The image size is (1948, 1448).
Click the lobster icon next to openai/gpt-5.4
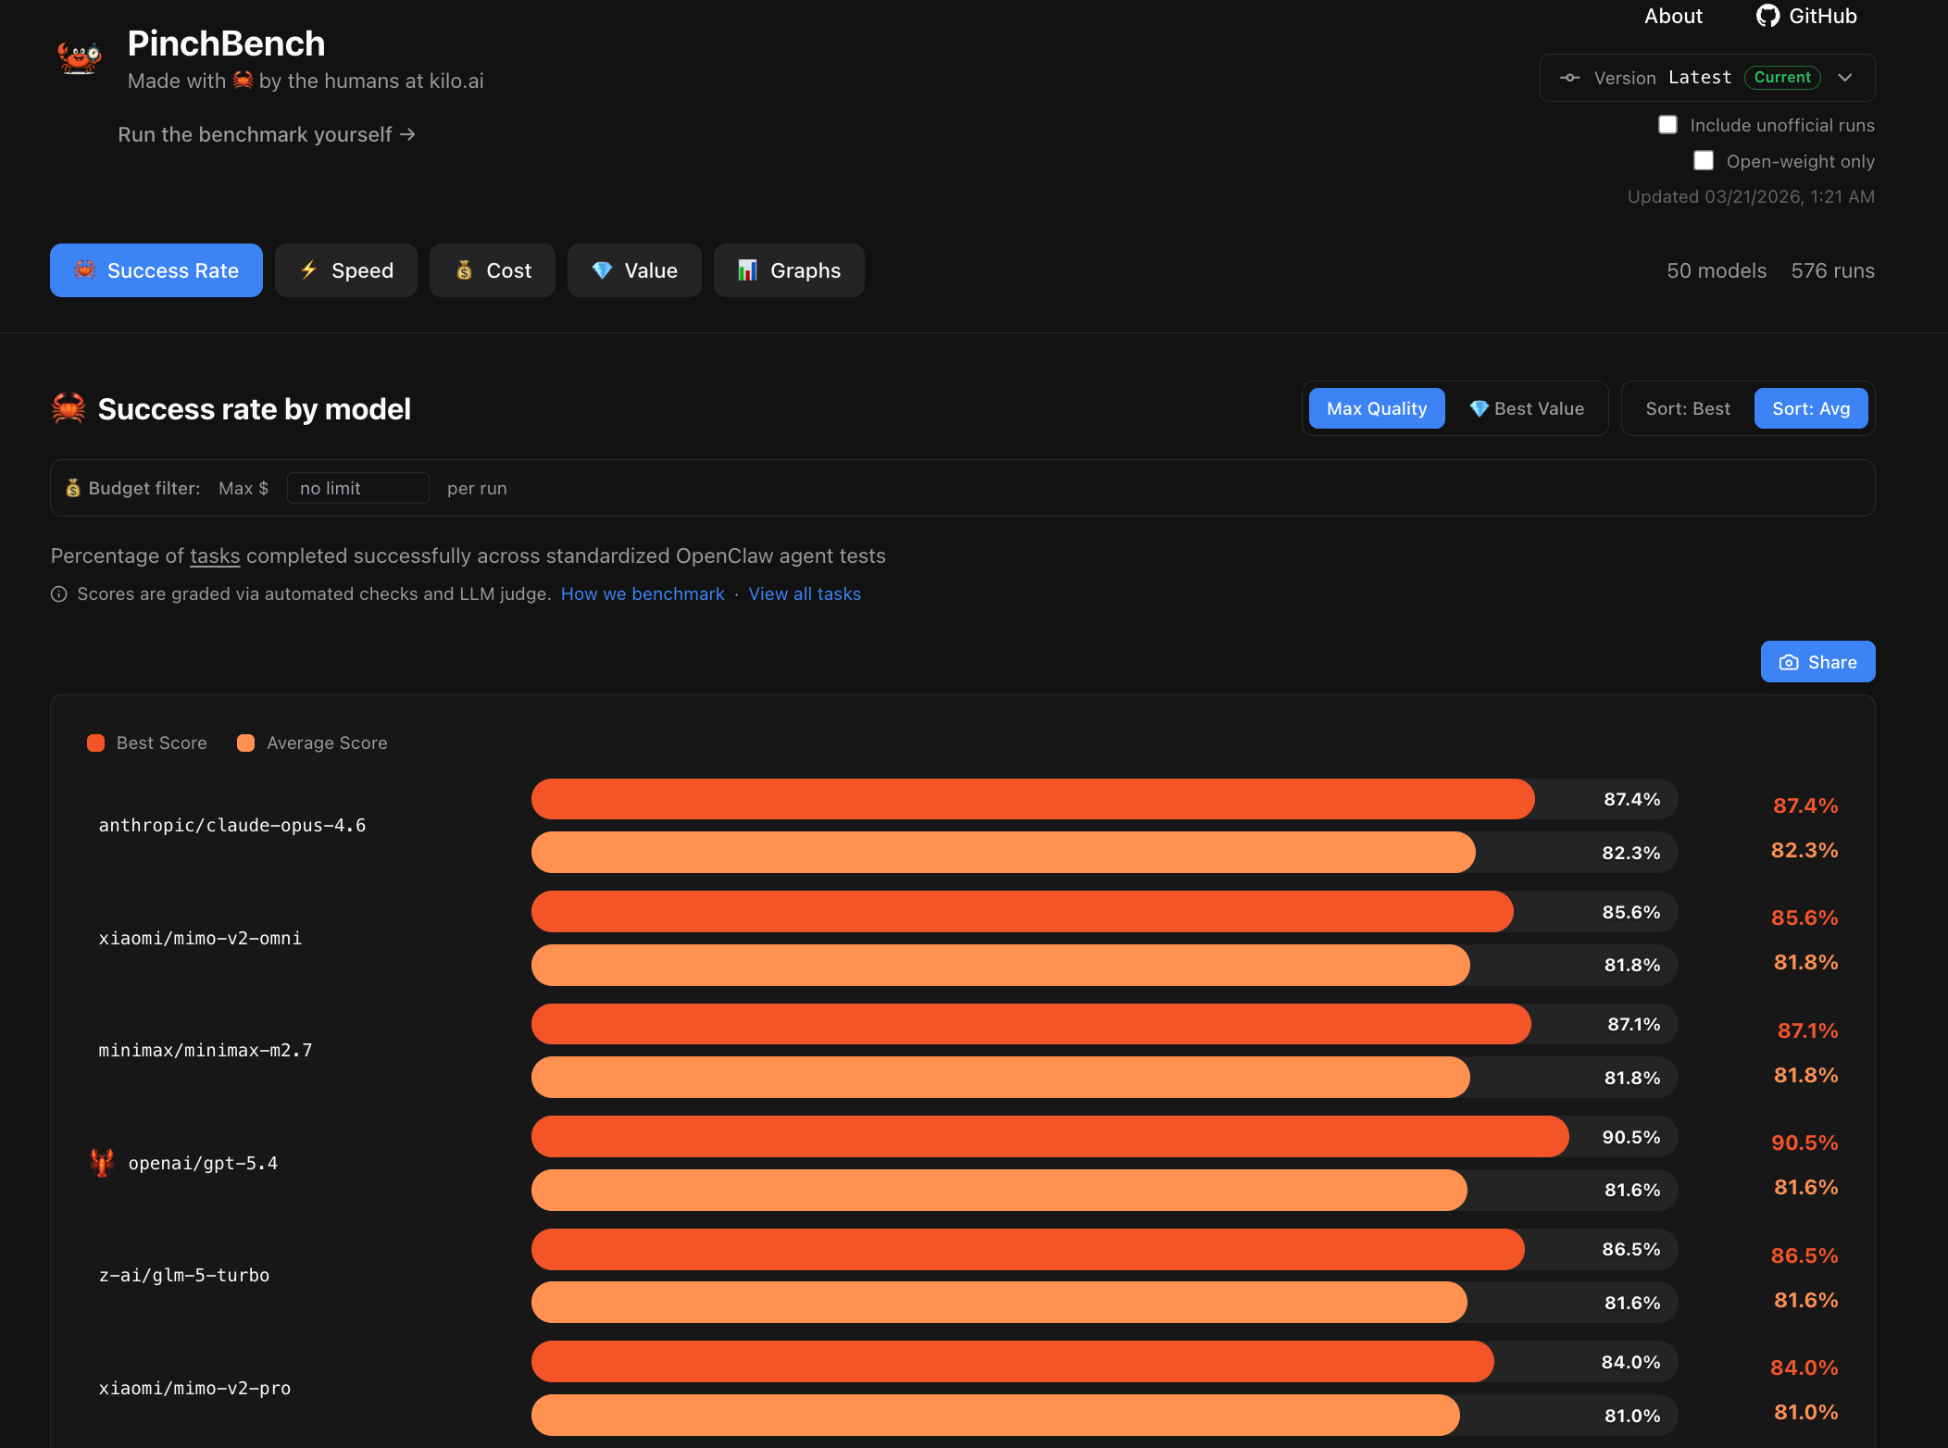pyautogui.click(x=102, y=1163)
